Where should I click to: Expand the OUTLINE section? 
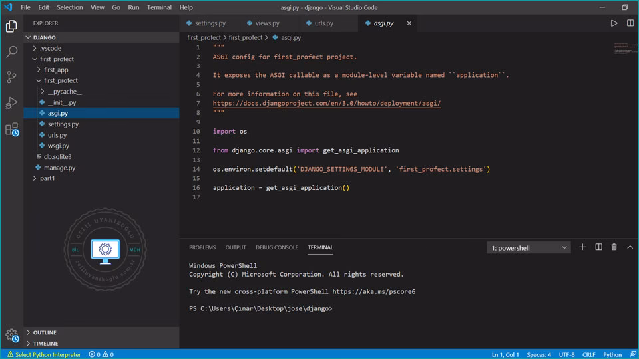pos(101,332)
